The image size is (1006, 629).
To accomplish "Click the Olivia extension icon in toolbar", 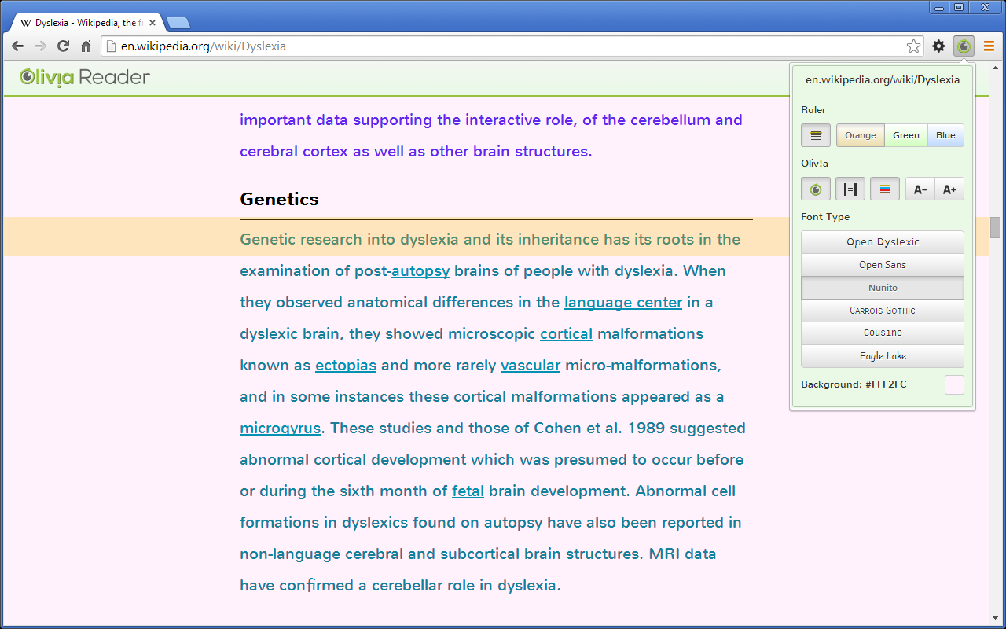I will [x=964, y=46].
